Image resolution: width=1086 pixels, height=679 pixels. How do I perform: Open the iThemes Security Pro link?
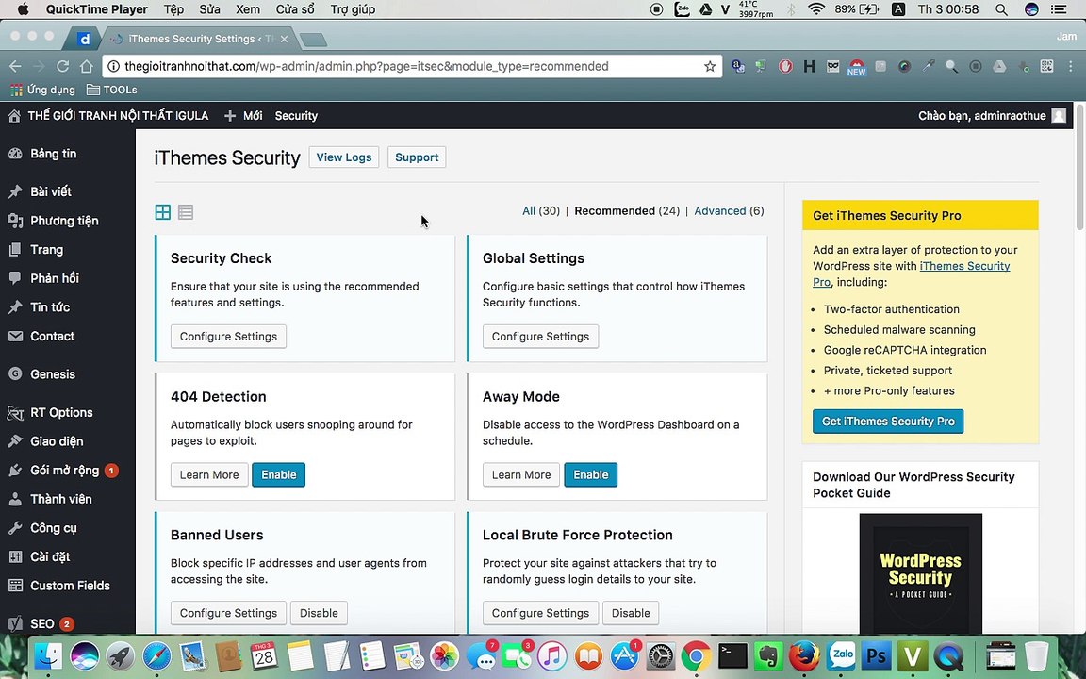tap(964, 266)
